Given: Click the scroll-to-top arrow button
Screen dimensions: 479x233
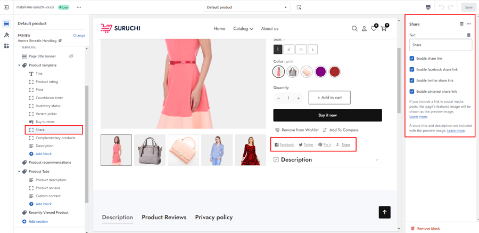Looking at the screenshot, I should (384, 212).
